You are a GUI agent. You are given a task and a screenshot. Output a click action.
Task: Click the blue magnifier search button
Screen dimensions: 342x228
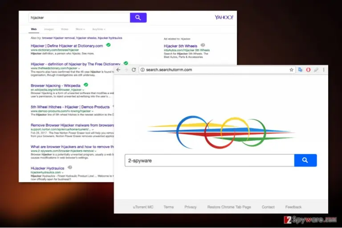[305, 160]
